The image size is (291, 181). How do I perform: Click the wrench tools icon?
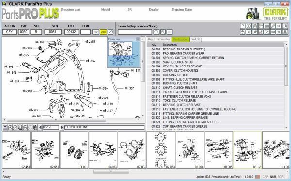[x=267, y=32]
